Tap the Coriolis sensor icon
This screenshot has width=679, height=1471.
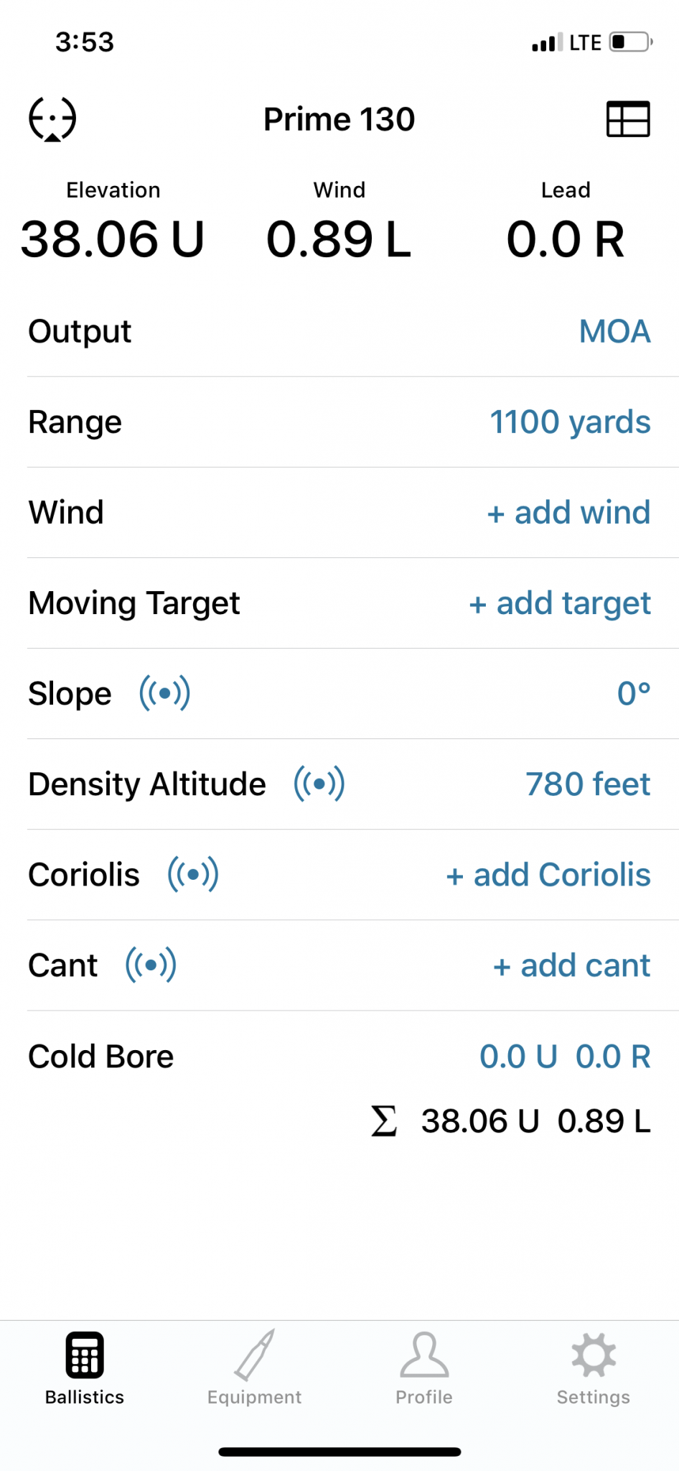[x=193, y=874]
